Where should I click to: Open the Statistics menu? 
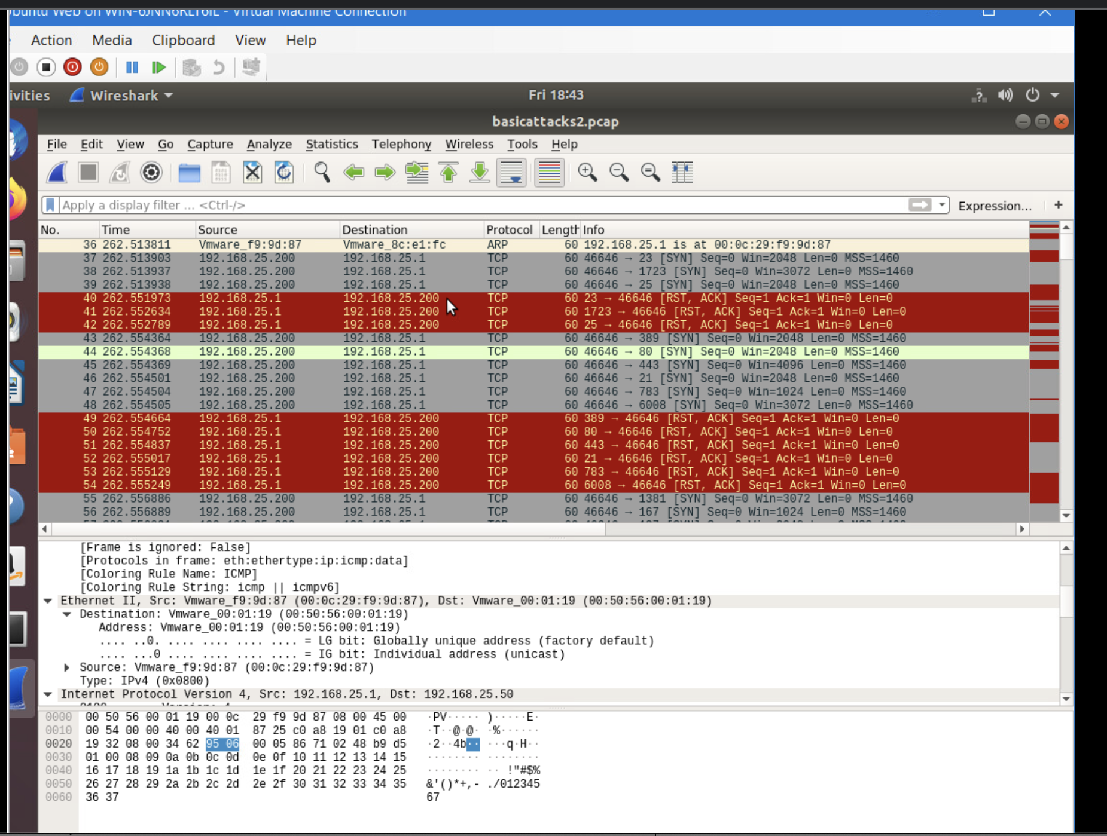[x=331, y=144]
